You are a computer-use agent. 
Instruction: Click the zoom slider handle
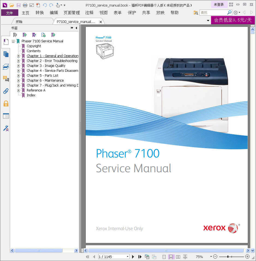click(x=228, y=257)
